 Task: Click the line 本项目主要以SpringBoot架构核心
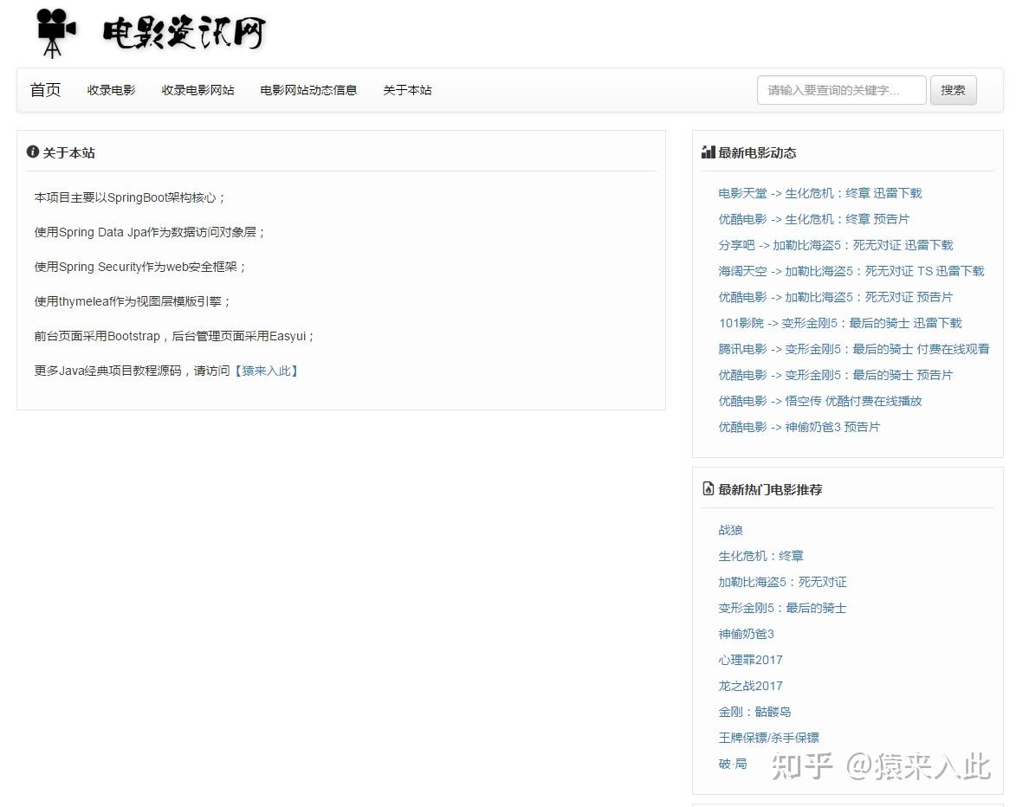coord(129,197)
